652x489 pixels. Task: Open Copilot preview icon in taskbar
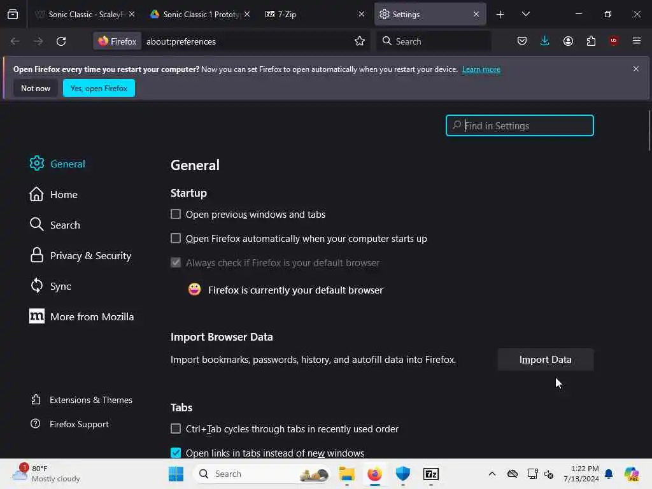point(632,474)
